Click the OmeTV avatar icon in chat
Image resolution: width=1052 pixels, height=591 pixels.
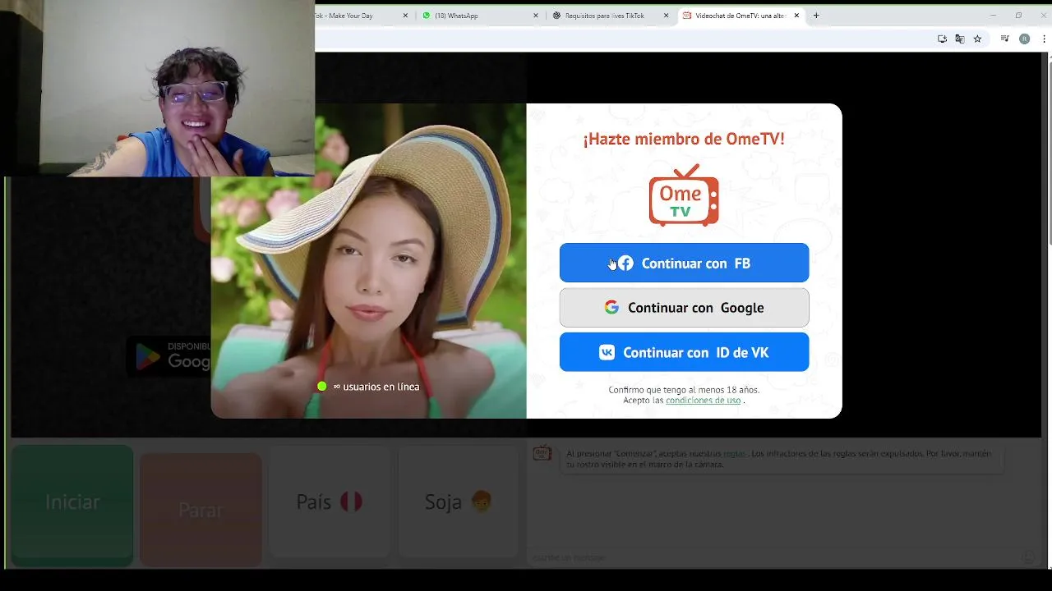[542, 453]
